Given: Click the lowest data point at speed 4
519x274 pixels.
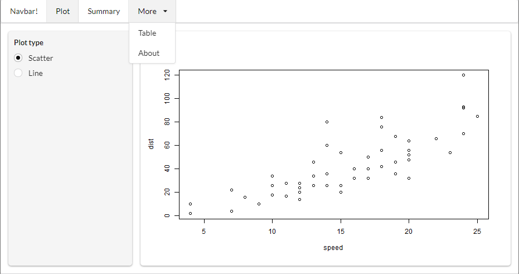Looking at the screenshot, I should tap(190, 213).
